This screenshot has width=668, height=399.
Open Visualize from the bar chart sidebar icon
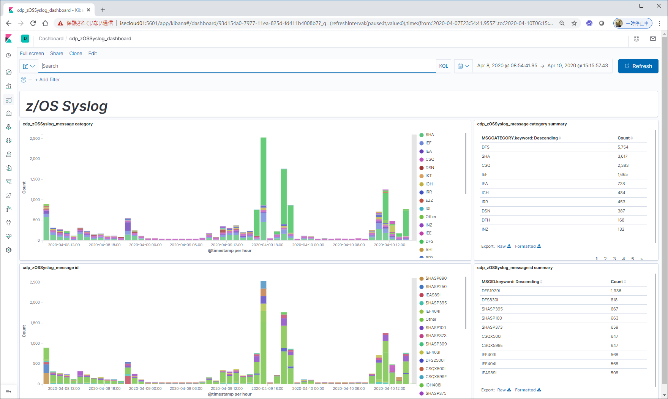click(8, 86)
